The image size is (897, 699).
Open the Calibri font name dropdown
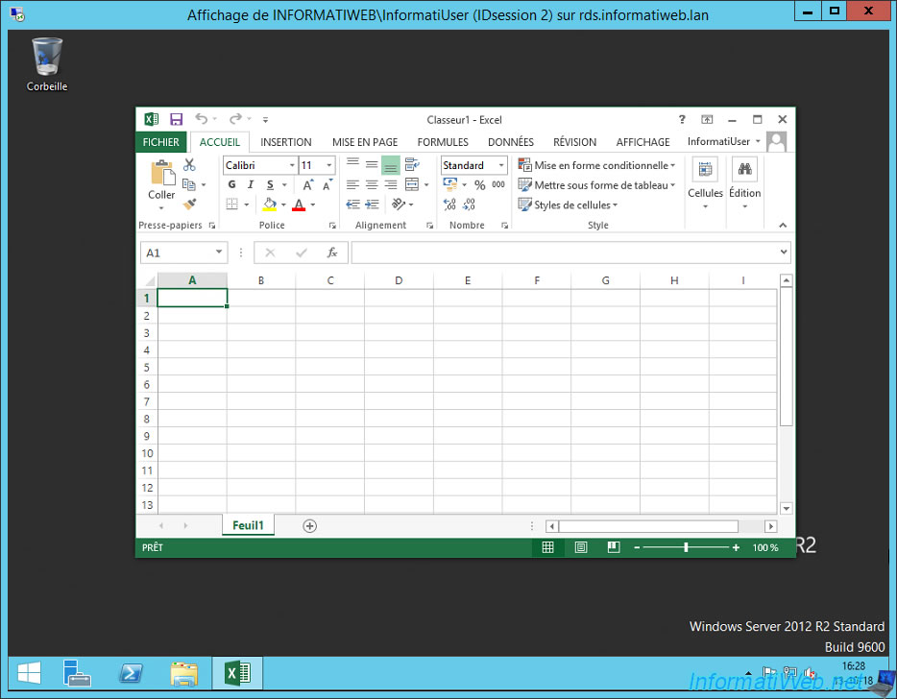click(x=292, y=165)
